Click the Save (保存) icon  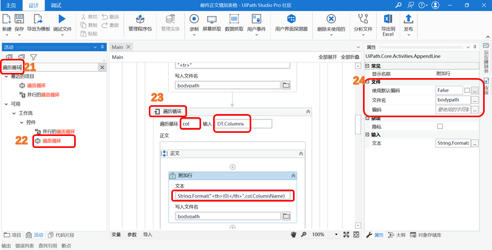coord(19,19)
